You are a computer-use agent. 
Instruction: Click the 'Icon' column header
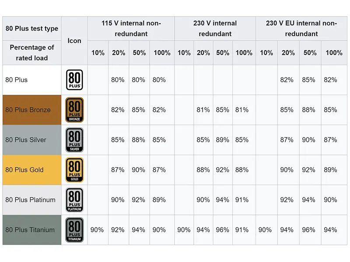[74, 41]
